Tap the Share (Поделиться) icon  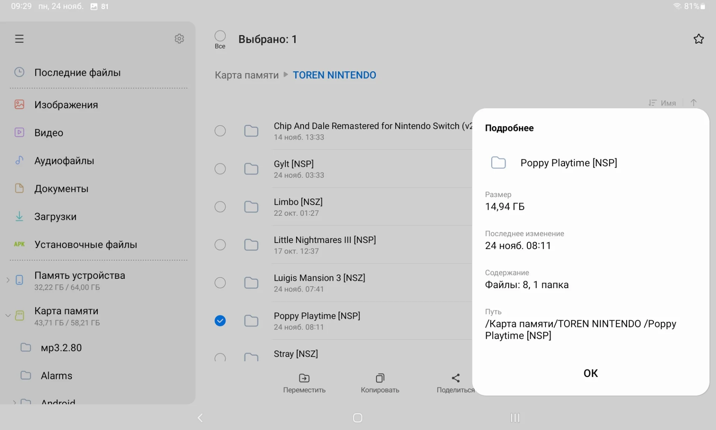[x=455, y=378]
